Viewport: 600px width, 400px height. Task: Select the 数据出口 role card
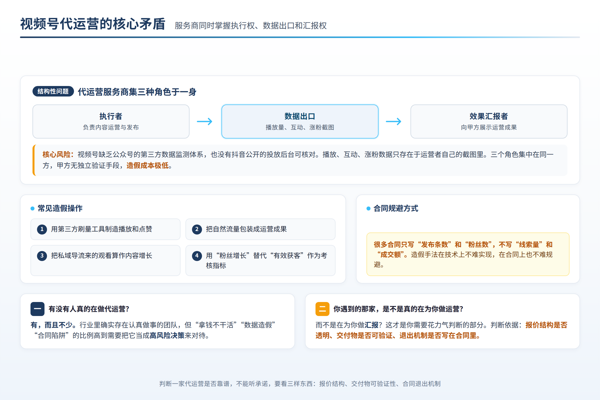pos(300,121)
